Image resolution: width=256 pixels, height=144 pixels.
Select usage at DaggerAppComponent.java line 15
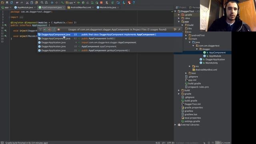tap(110, 34)
